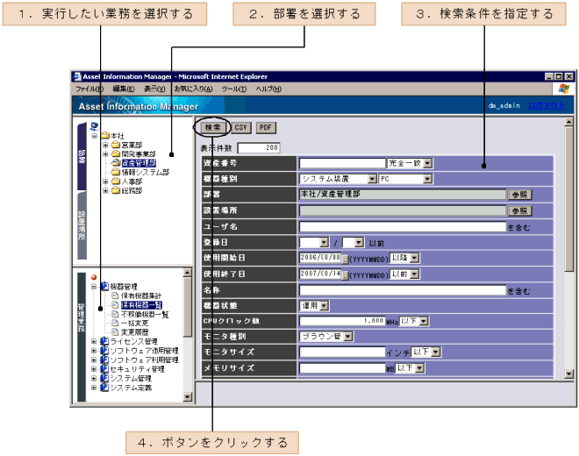Click the ライセンス管理 book icon
Screen dimensions: 579x456
click(104, 342)
